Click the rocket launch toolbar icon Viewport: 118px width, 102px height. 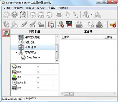[24, 24]
